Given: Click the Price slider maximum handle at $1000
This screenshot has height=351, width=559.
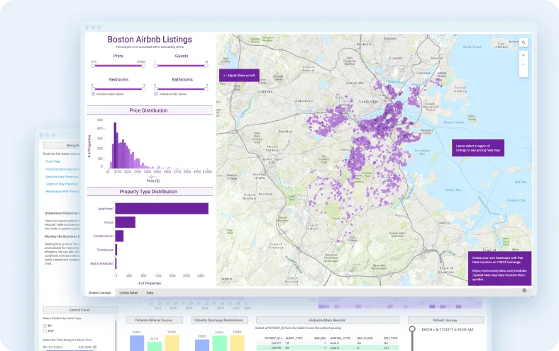Looking at the screenshot, I should tap(143, 66).
